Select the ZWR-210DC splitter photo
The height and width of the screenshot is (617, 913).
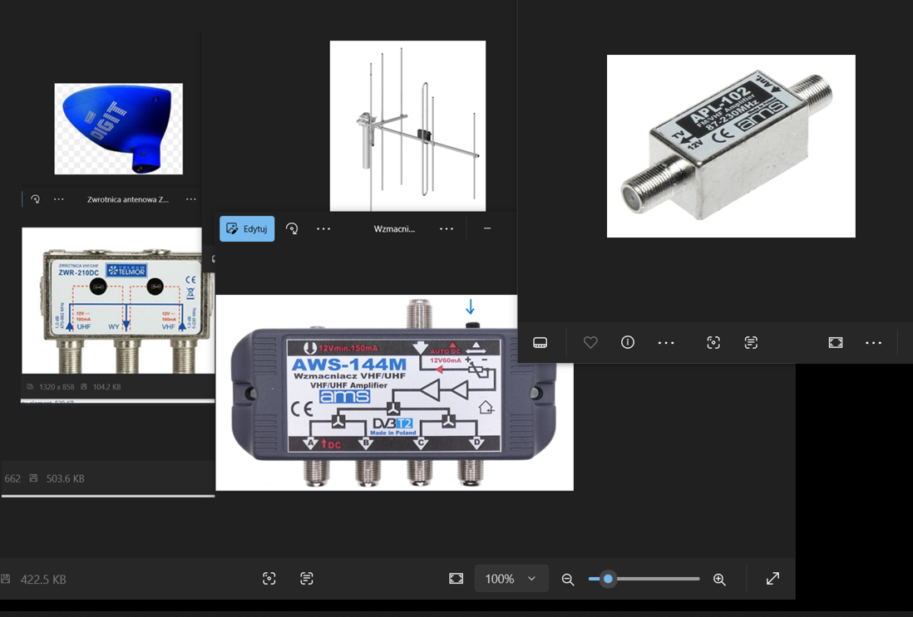point(118,300)
